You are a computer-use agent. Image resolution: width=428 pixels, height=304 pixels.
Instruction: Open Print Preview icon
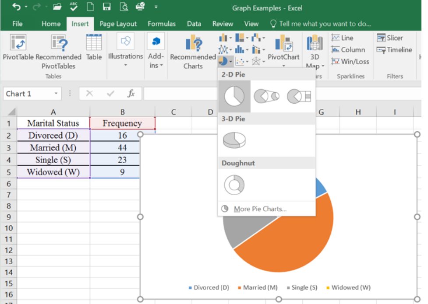(124, 7)
